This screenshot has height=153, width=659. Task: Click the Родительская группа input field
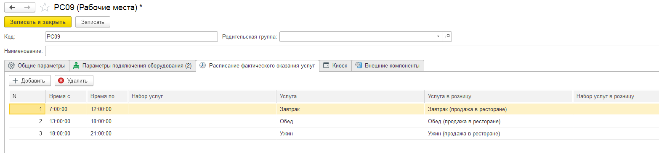pos(357,36)
